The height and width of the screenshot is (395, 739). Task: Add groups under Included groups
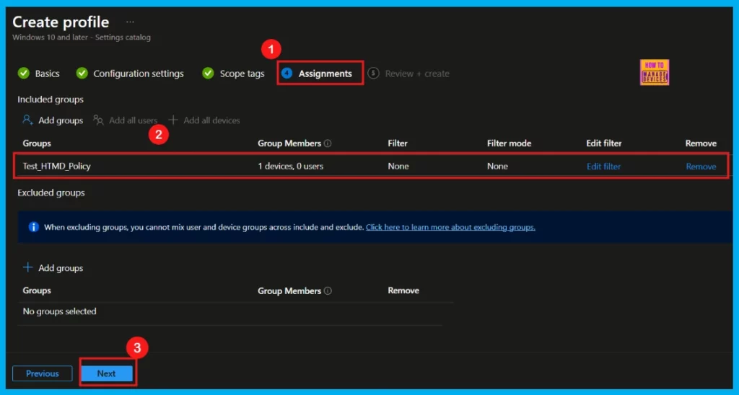pyautogui.click(x=61, y=120)
